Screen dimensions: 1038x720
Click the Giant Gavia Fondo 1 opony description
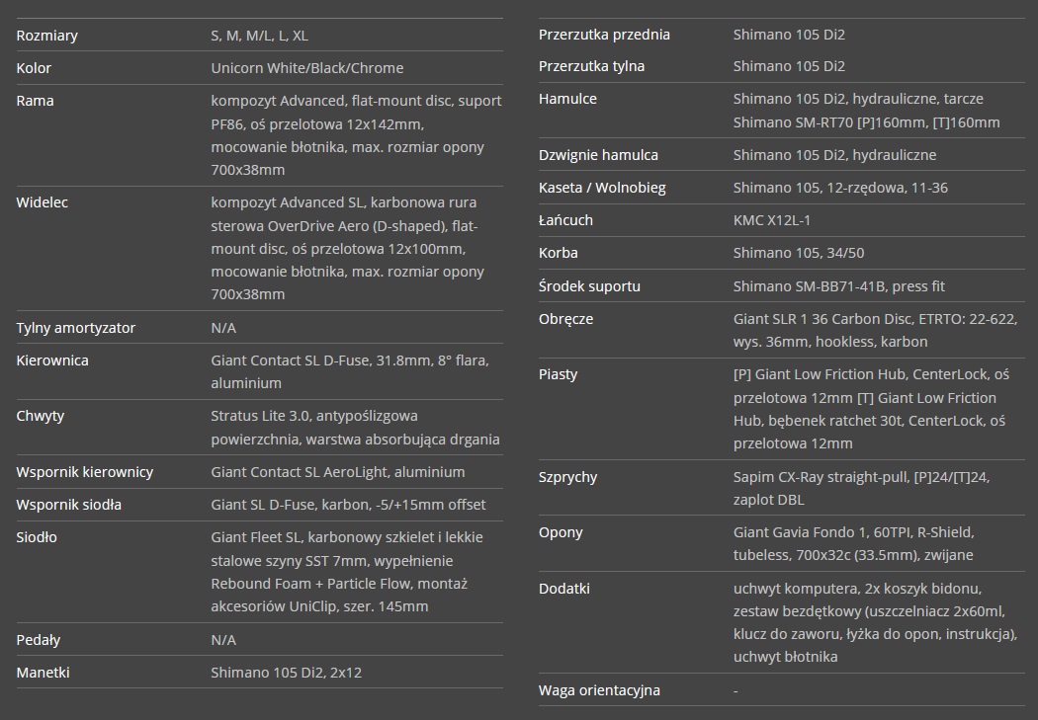click(853, 543)
